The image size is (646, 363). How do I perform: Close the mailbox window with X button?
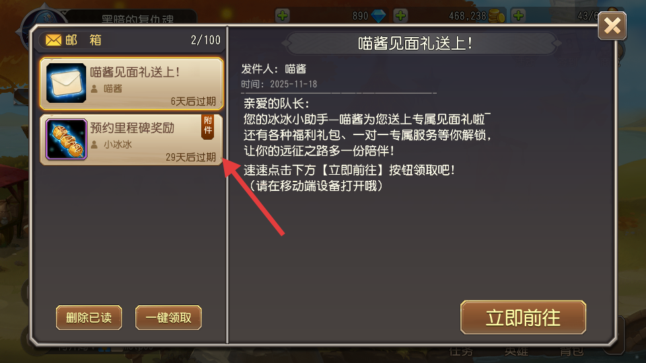coord(612,26)
